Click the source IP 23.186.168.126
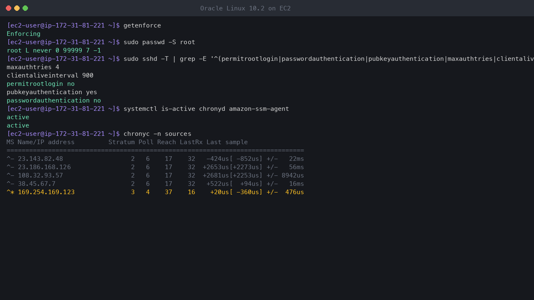534x300 pixels. click(44, 167)
